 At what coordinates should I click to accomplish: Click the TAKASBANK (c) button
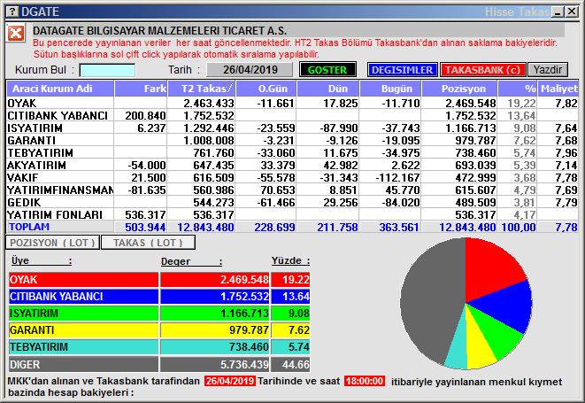[x=482, y=70]
